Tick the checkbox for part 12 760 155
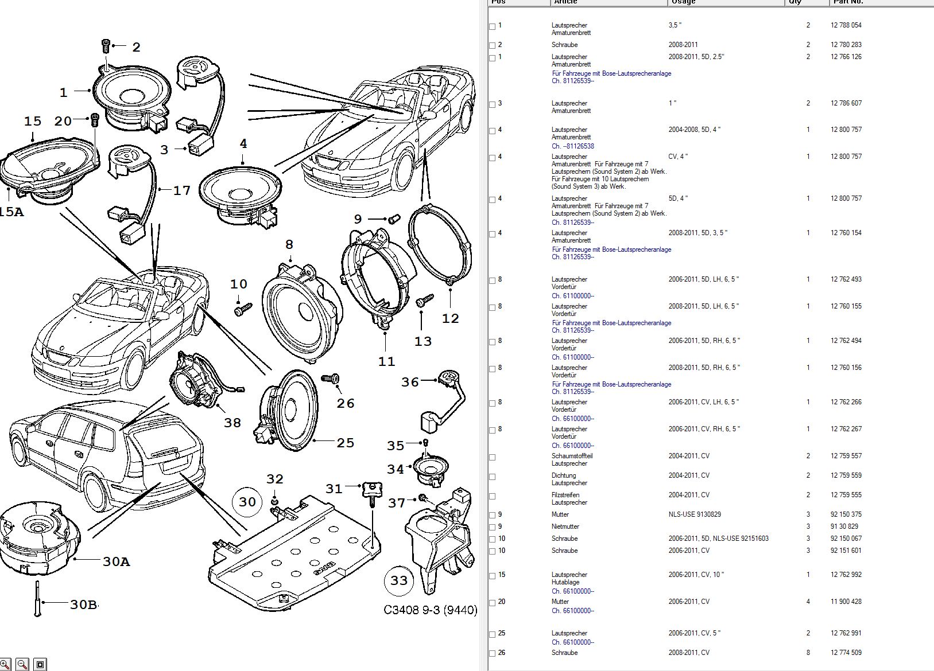This screenshot has height=671, width=934. point(492,307)
